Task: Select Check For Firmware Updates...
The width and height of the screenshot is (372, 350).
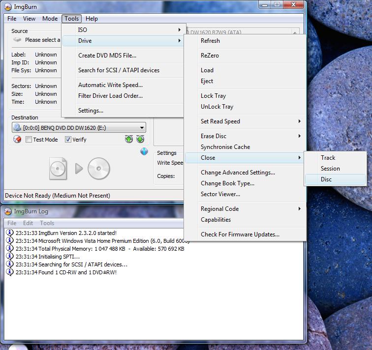Action: click(246, 234)
